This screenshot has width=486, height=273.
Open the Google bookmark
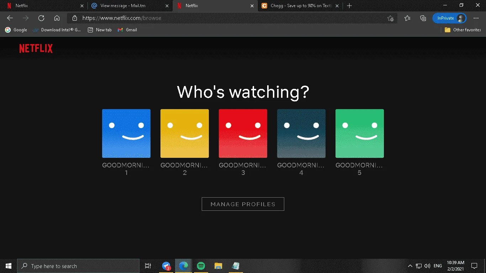point(16,30)
